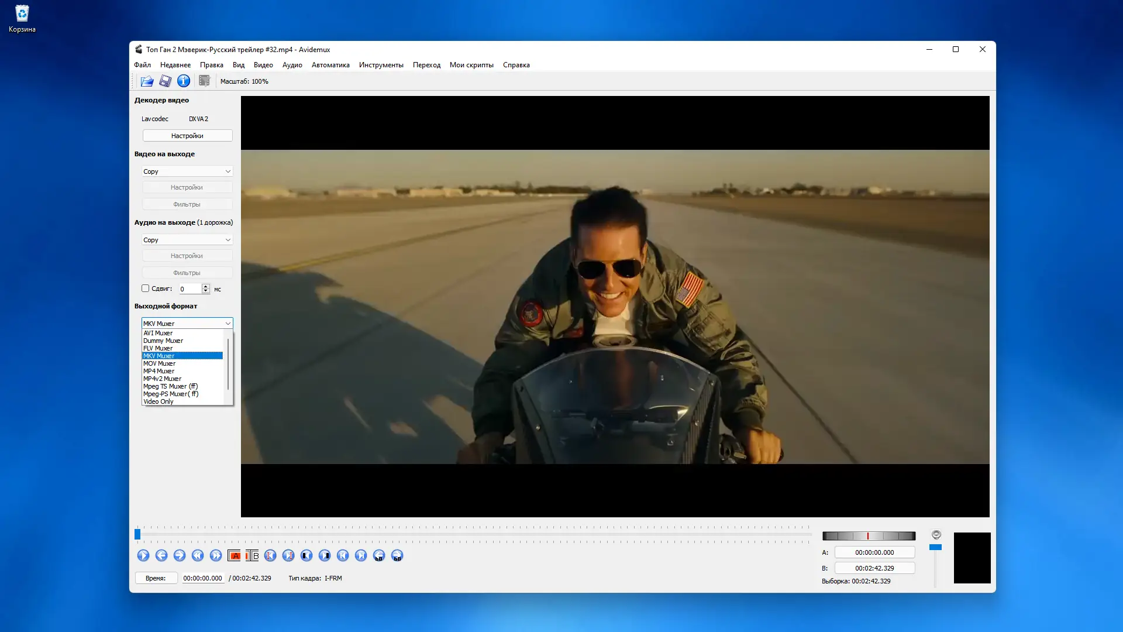Click the Open video file icon

pos(147,81)
